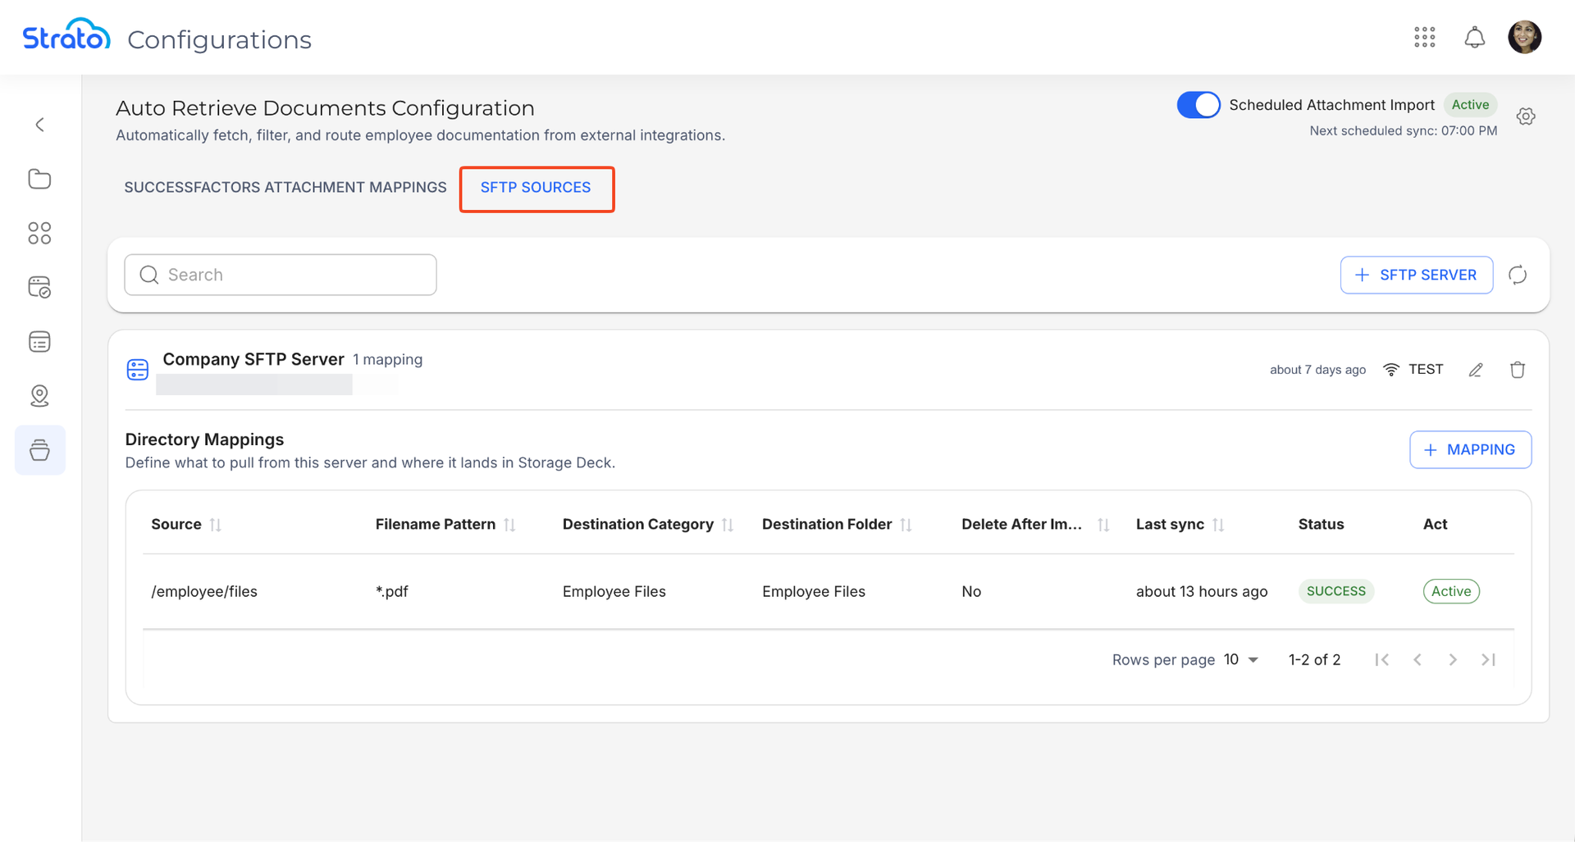1575x842 pixels.
Task: Focus the Search input field
Action: (x=281, y=275)
